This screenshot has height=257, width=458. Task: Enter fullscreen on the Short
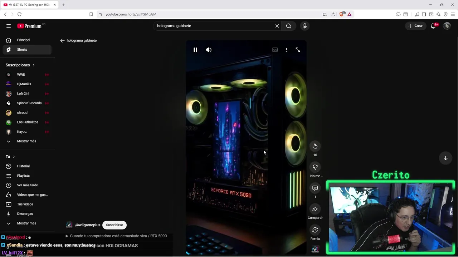click(x=298, y=50)
